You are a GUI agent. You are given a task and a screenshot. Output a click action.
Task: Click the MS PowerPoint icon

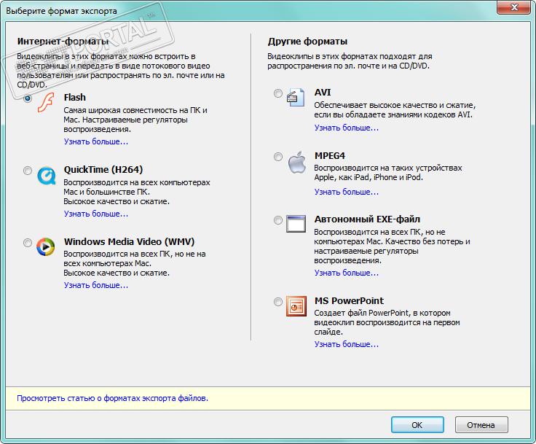click(x=296, y=306)
